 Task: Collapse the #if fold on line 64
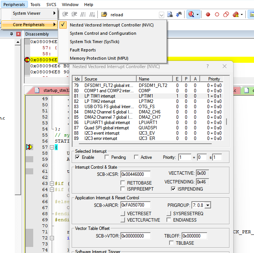pos(52,189)
